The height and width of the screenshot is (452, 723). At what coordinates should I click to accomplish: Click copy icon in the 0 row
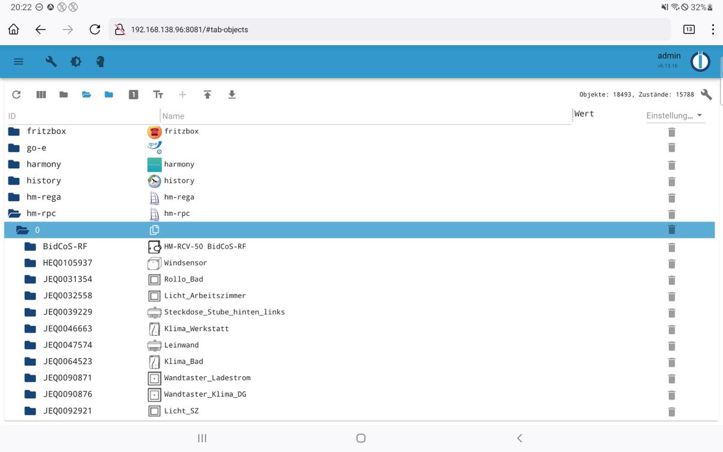coord(154,230)
